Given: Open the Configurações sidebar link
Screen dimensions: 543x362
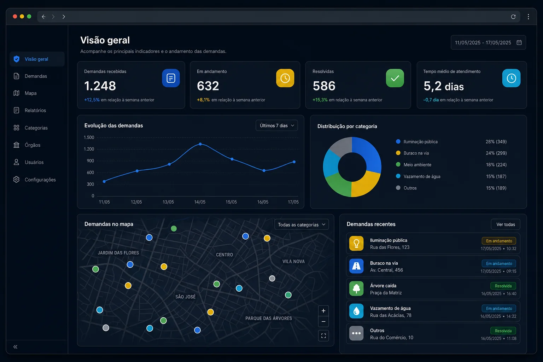Looking at the screenshot, I should [37, 180].
